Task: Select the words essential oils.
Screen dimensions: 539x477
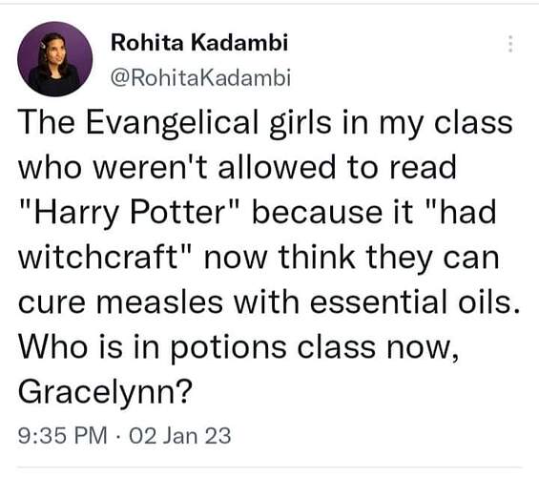Action: pos(415,302)
